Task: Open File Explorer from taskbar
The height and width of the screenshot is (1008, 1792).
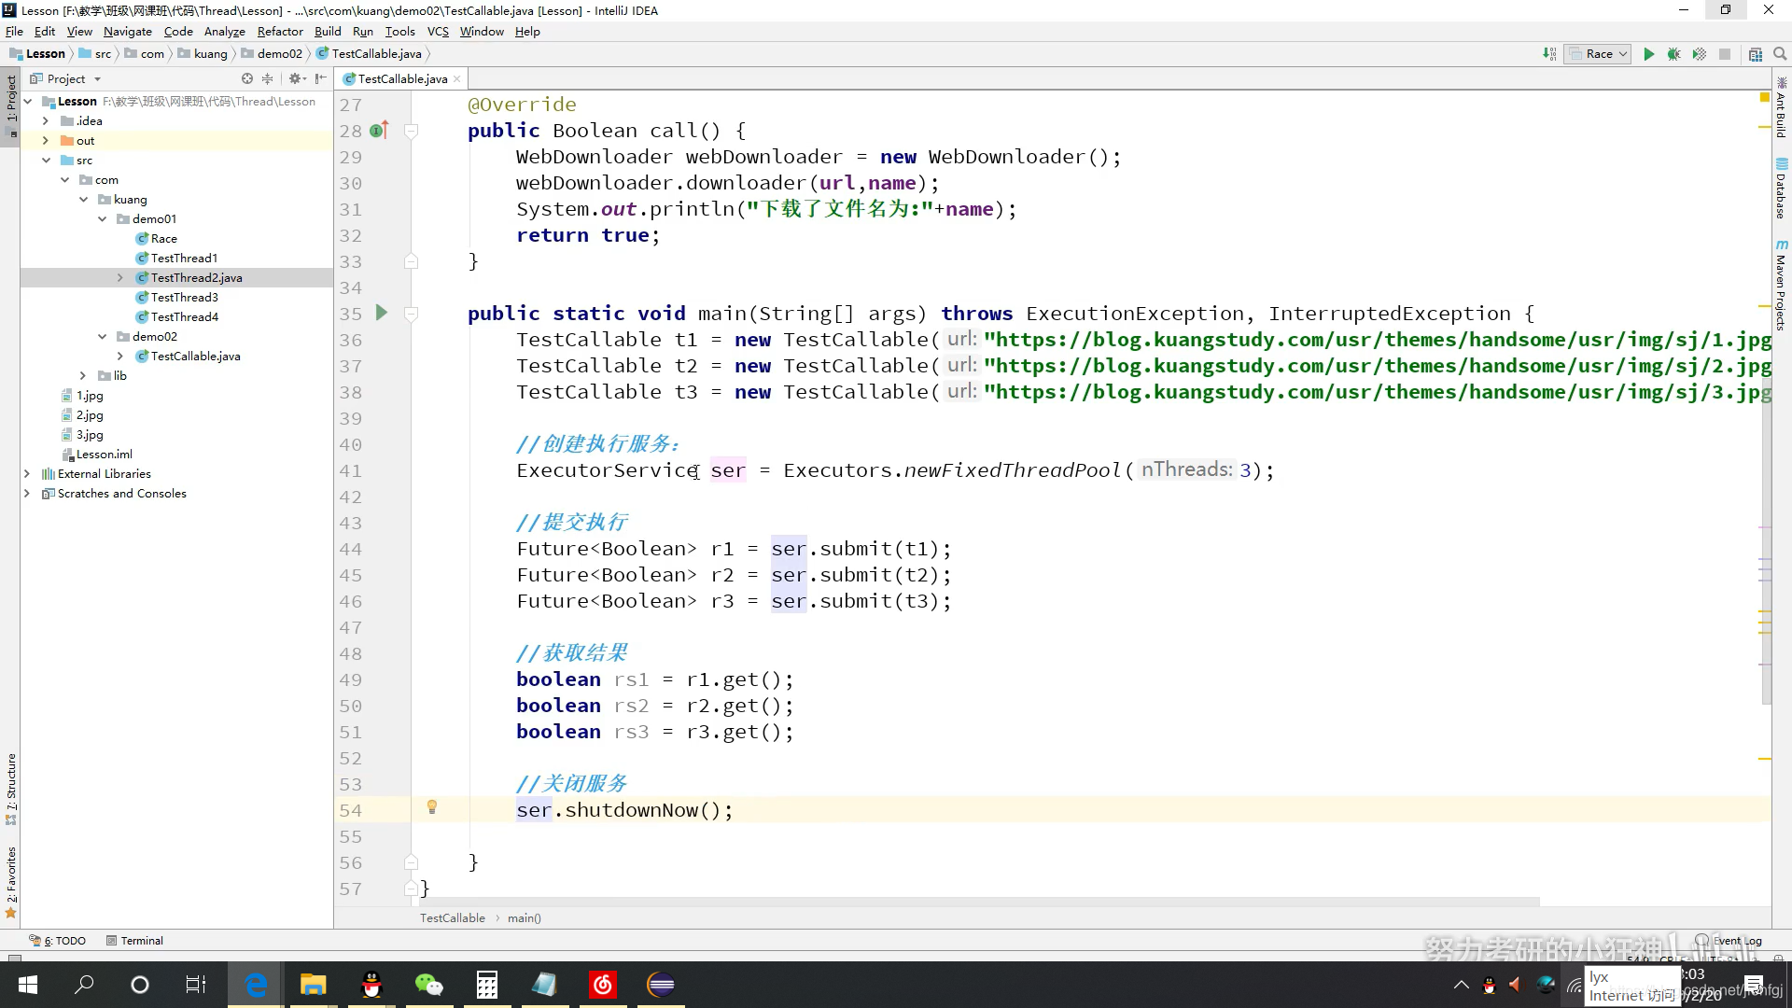Action: click(x=313, y=985)
